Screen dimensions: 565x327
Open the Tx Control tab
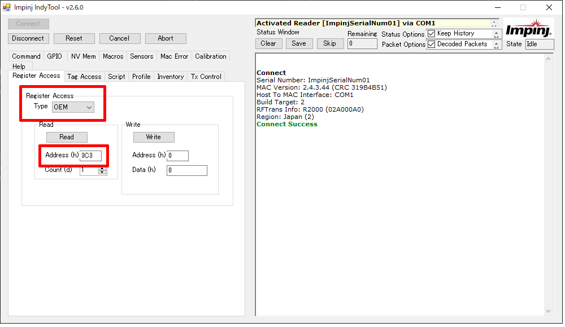(206, 77)
